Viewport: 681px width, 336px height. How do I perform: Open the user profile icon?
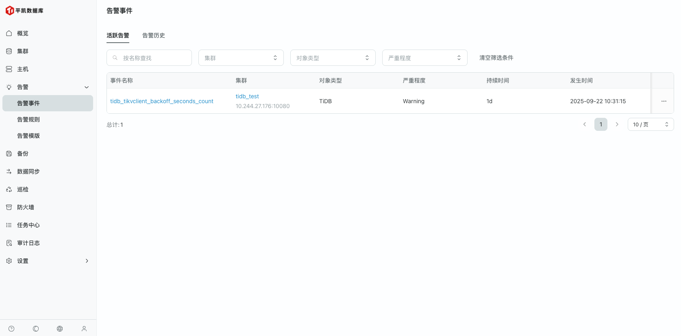tap(84, 329)
